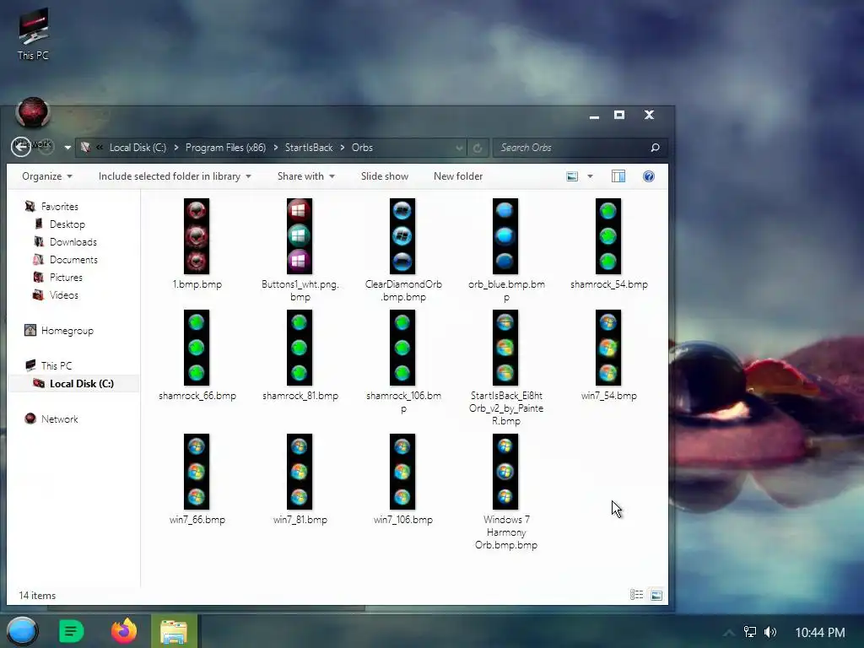The width and height of the screenshot is (864, 648).
Task: Switch to large thumbnails view in status bar
Action: coord(656,595)
